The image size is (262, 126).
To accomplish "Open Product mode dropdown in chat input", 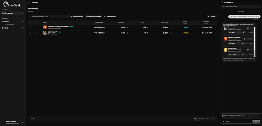I will (x=227, y=121).
